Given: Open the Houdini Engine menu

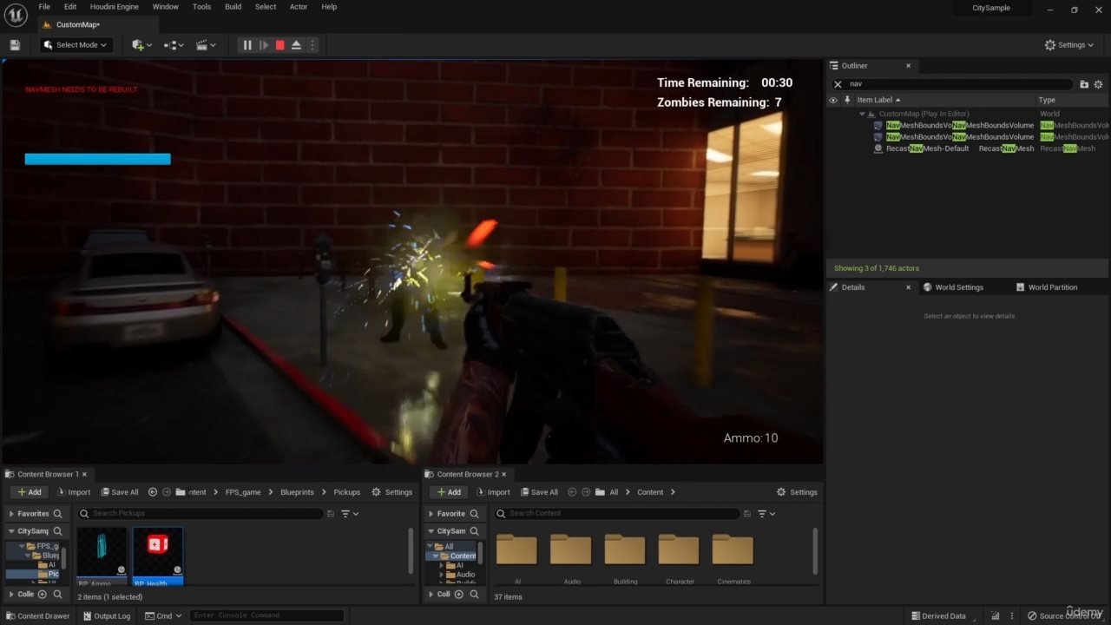Looking at the screenshot, I should pos(114,7).
